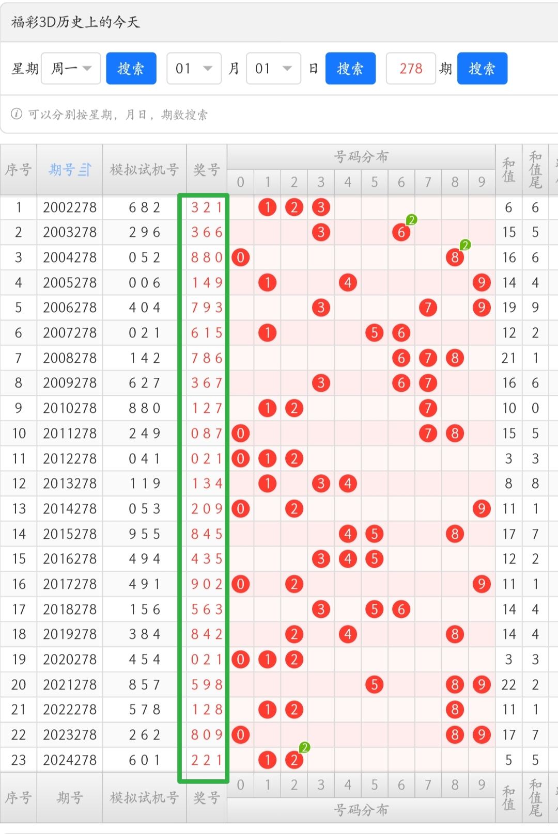This screenshot has height=834, width=558.
Task: Click red ball 4 in the 2005278 row
Action: [348, 283]
